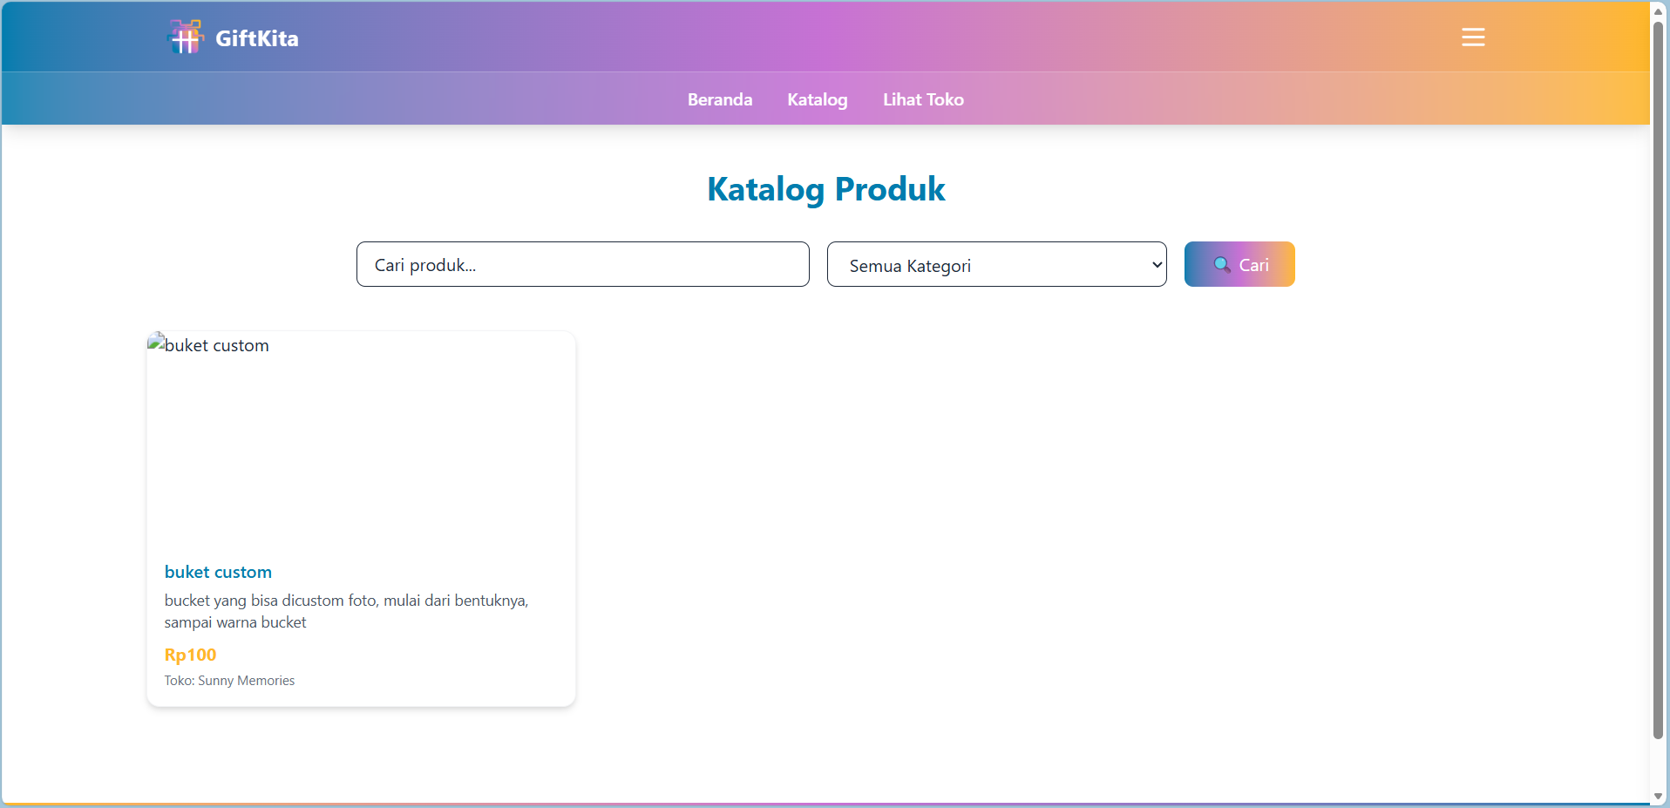1670x808 pixels.
Task: Click the scrollbar down arrow
Action: tap(1659, 797)
